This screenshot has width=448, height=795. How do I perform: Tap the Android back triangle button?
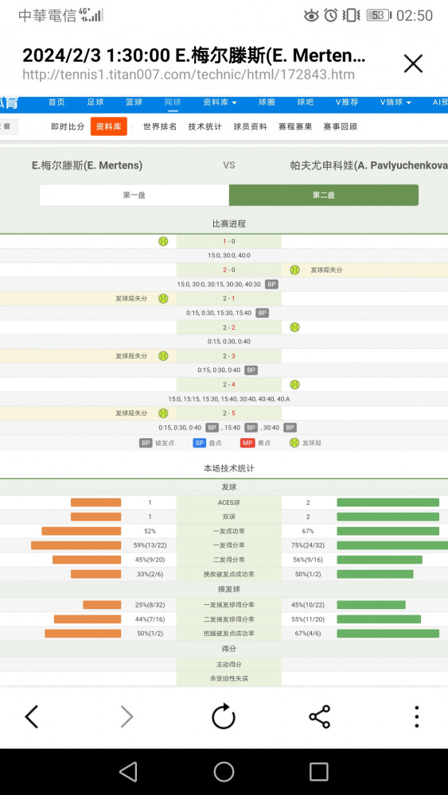(x=128, y=772)
